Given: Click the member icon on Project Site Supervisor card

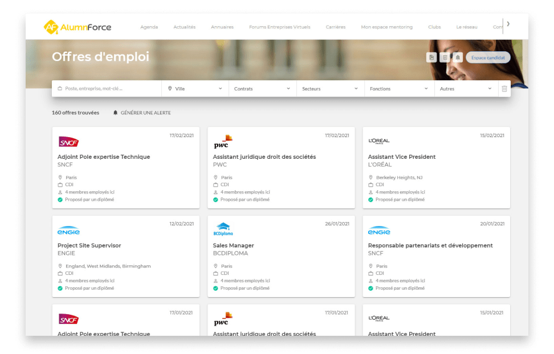Looking at the screenshot, I should tap(60, 281).
